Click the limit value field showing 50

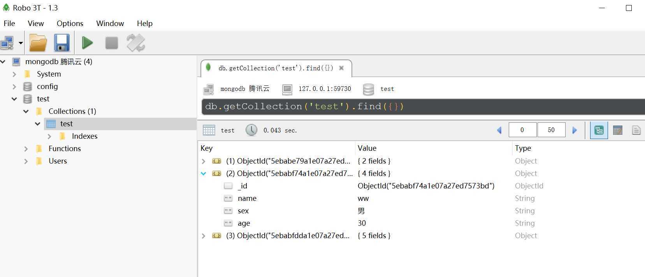[551, 130]
